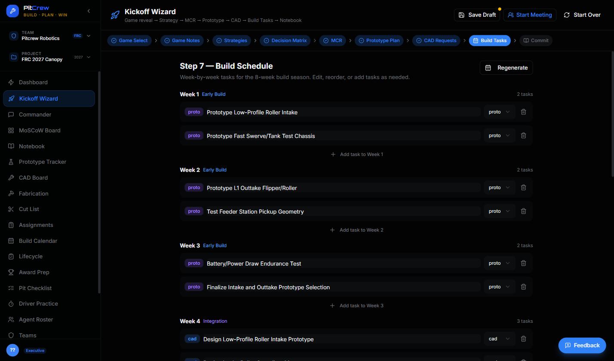Open Cut List in the sidebar
This screenshot has width=614, height=361.
pyautogui.click(x=49, y=209)
